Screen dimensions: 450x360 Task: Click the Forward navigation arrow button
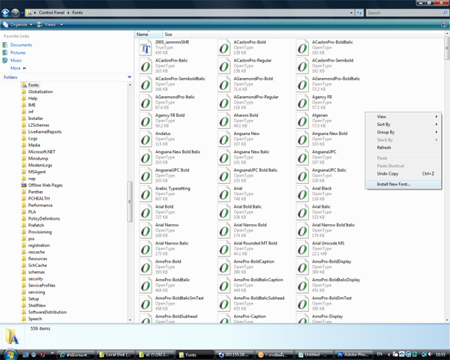(15, 13)
